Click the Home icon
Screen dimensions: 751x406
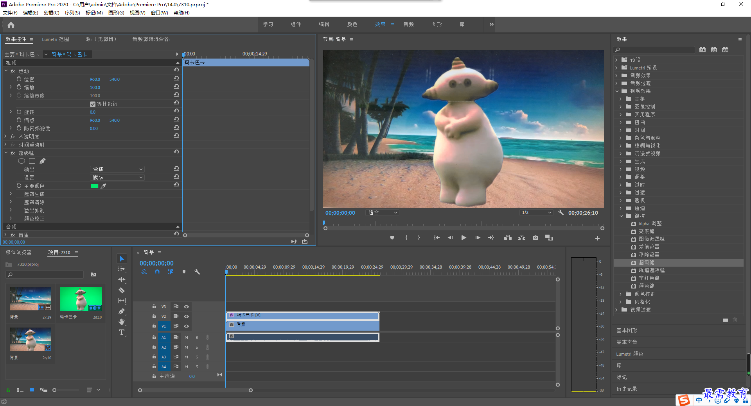point(11,25)
